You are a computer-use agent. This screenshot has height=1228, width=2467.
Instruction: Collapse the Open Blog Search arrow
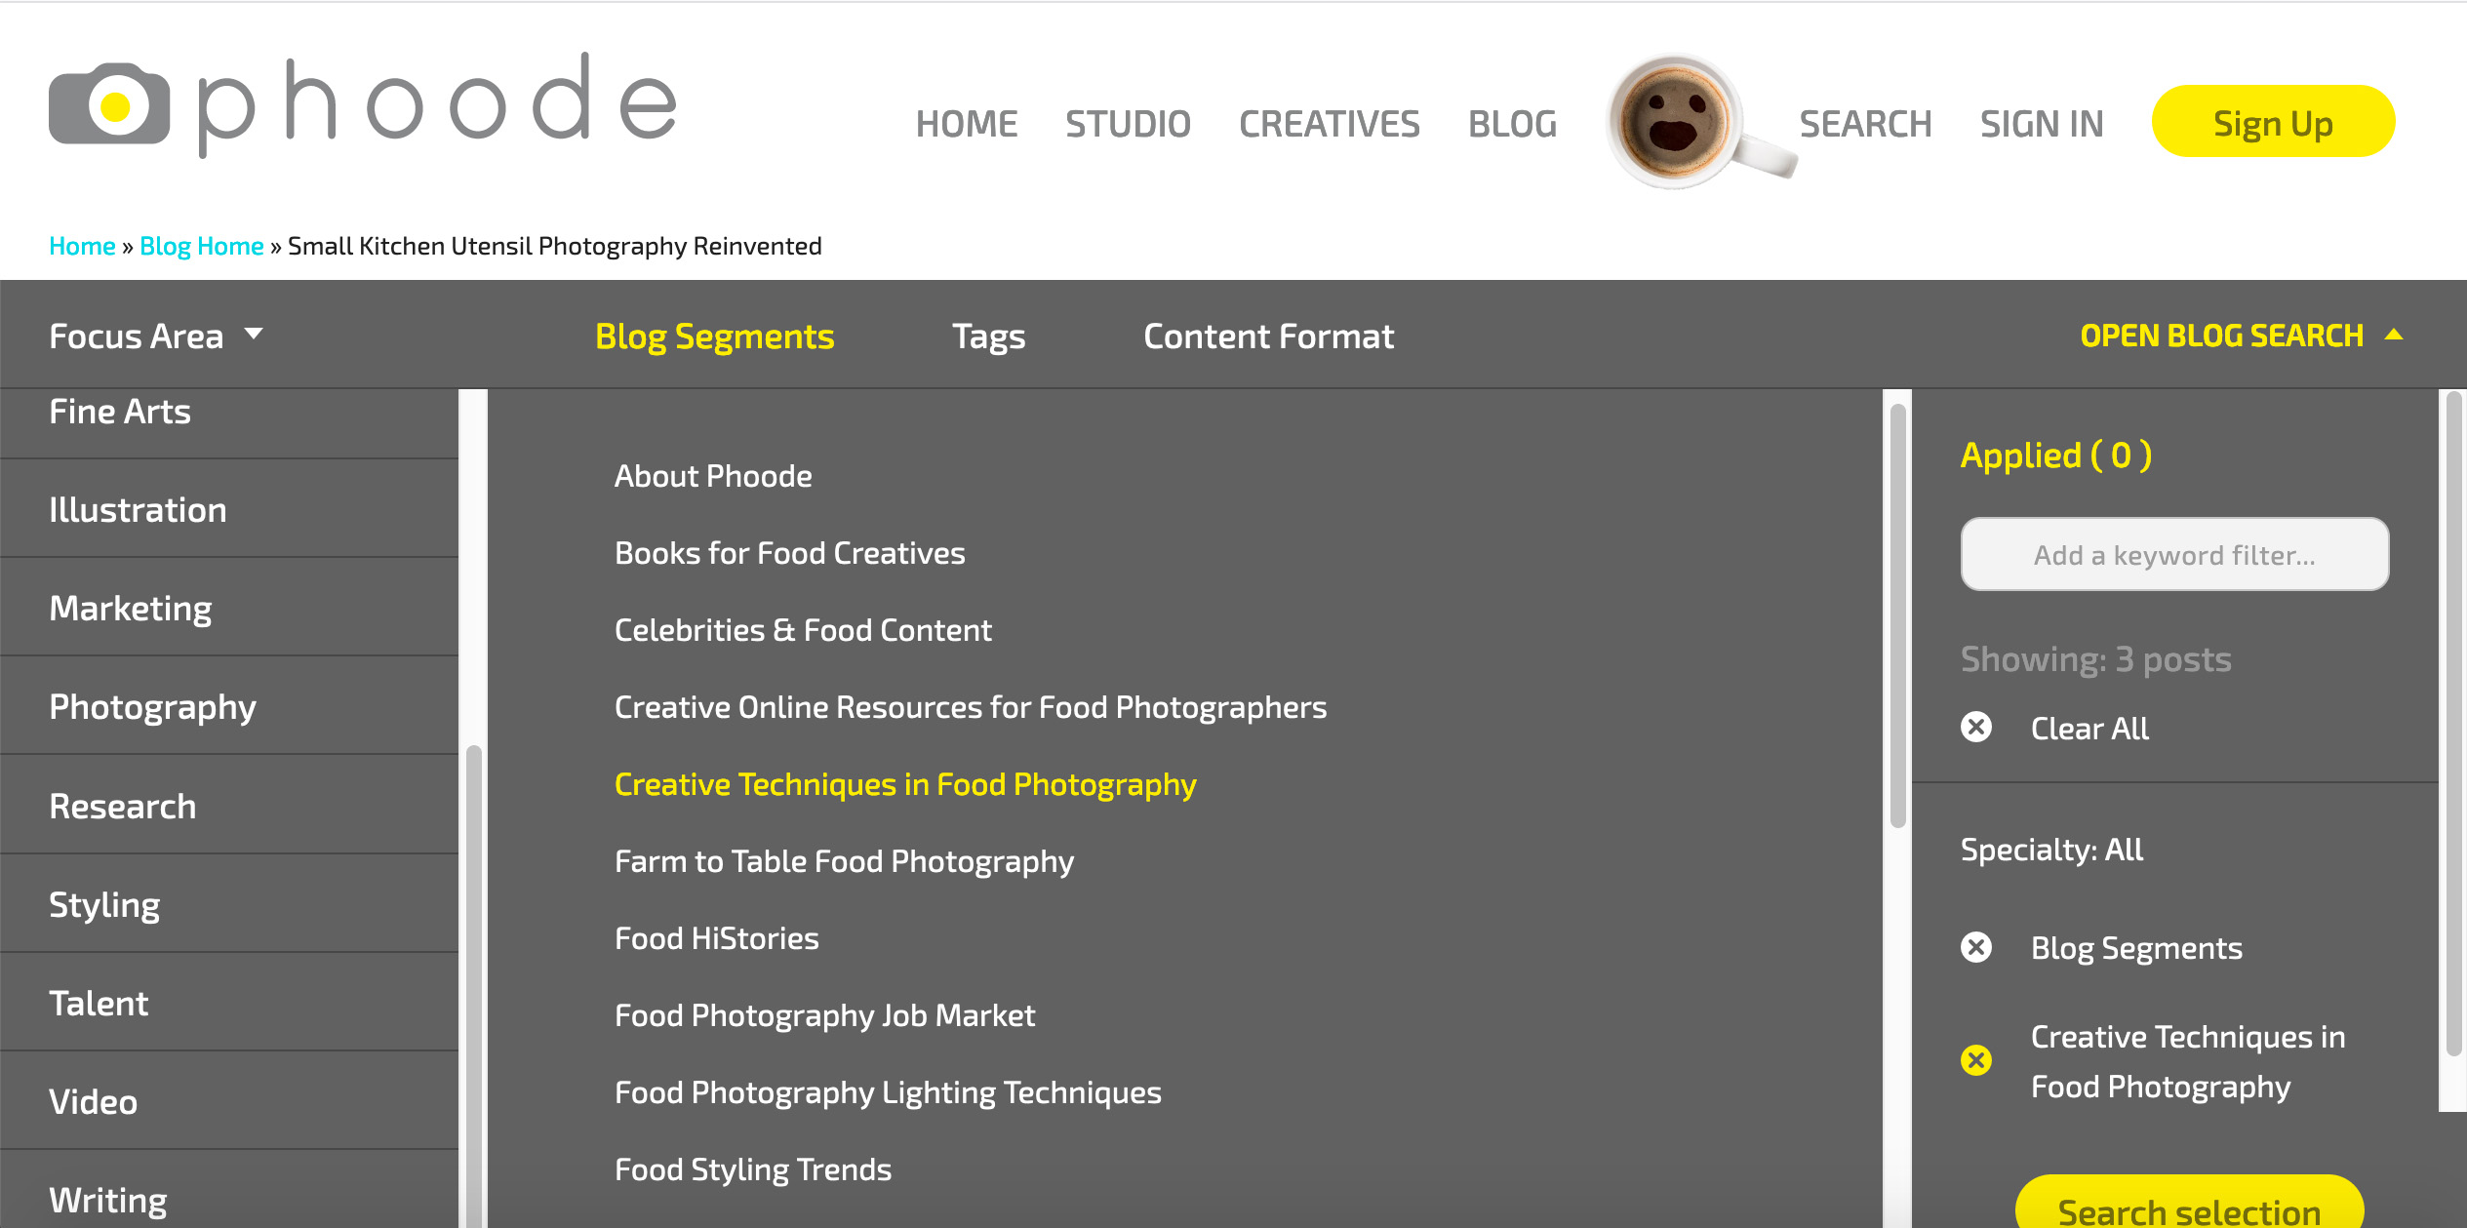click(x=2393, y=335)
